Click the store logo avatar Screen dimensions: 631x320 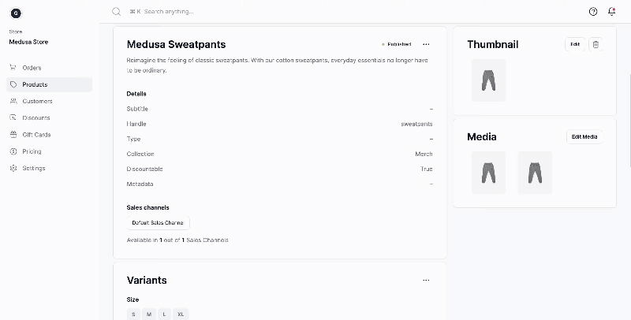point(17,13)
